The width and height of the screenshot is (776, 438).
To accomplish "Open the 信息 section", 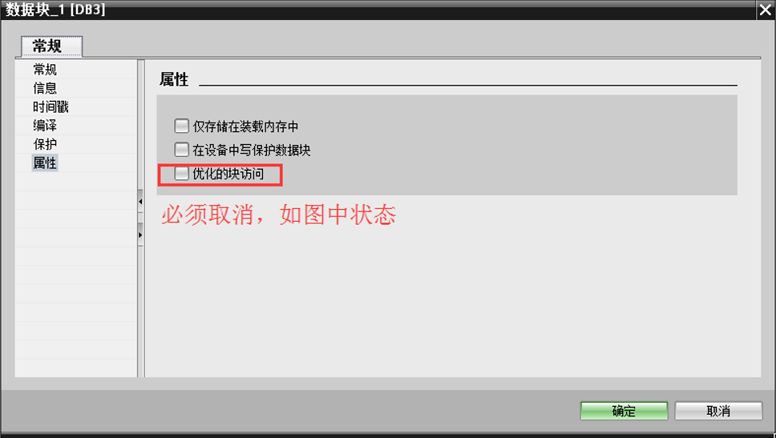I will click(x=45, y=88).
